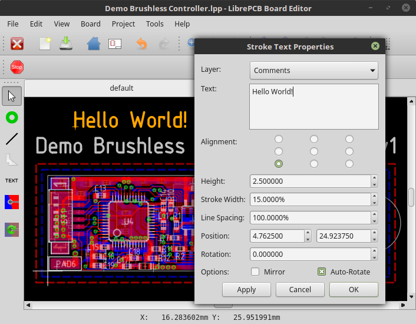
Task: Click the board's scroll-left arrow
Action: (x=28, y=305)
